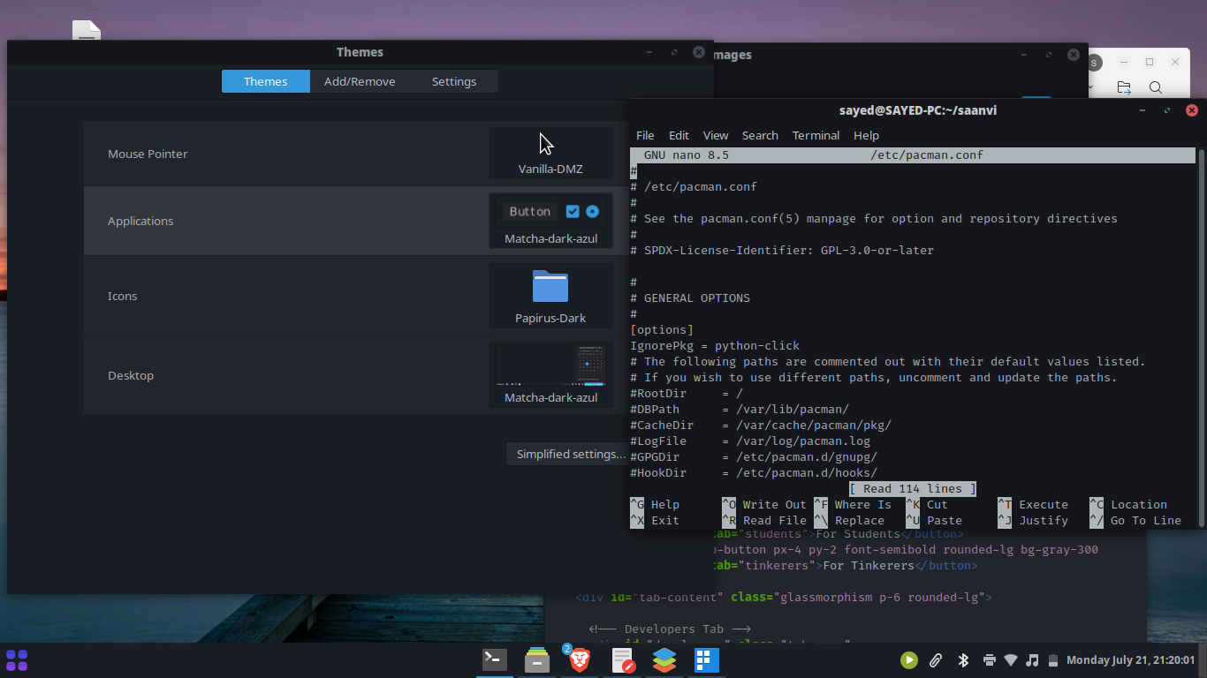Viewport: 1207px width, 678px height.
Task: Open the terminal View menu
Action: pos(716,135)
